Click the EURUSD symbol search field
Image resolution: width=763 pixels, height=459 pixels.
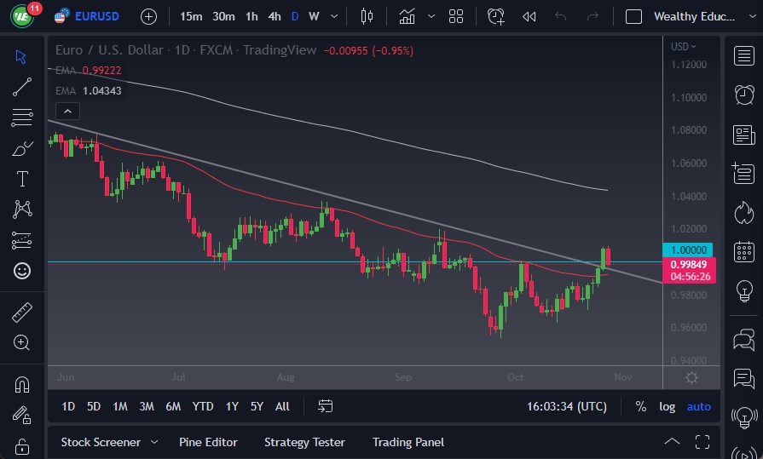point(96,16)
